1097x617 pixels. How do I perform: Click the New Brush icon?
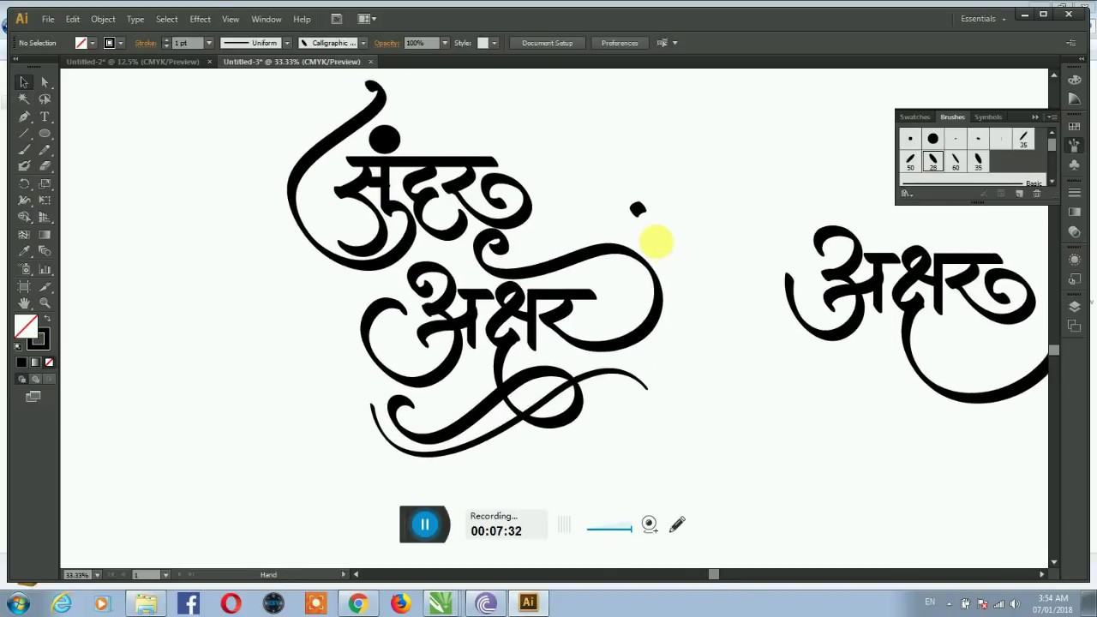(1019, 194)
